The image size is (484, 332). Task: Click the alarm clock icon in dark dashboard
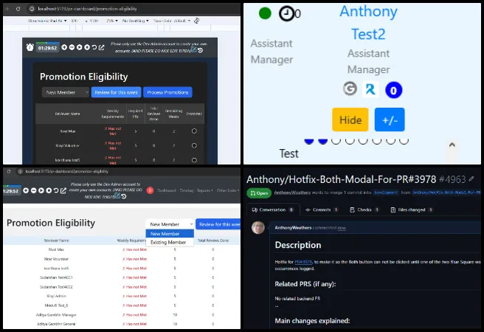(x=30, y=47)
